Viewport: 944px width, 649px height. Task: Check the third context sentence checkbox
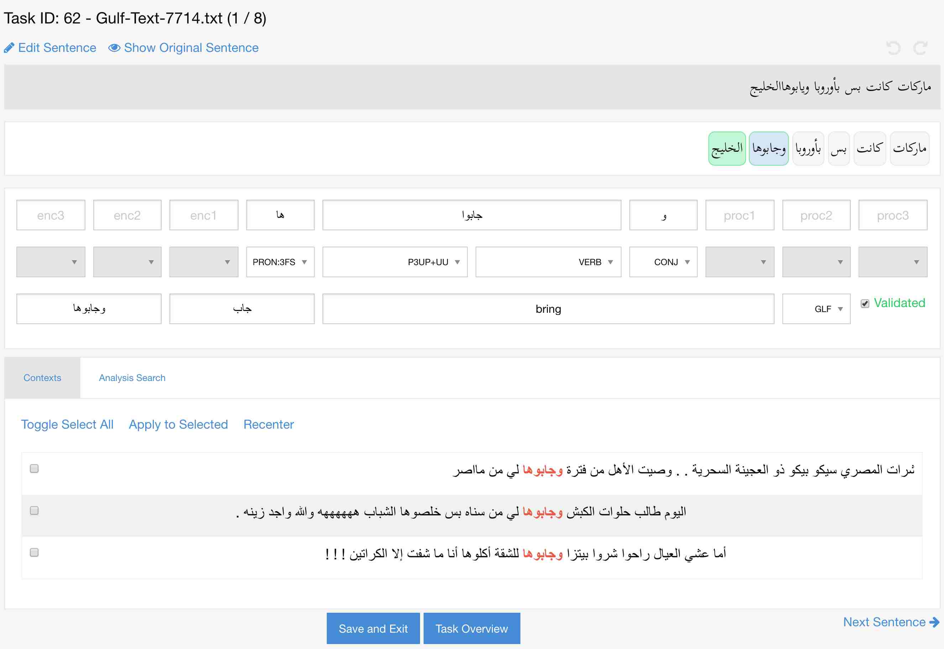click(34, 552)
